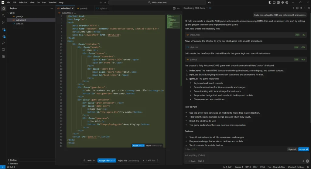Click the Windsurf logo beside search bar
Screen dimensions: 311x169
[x=210, y=2]
